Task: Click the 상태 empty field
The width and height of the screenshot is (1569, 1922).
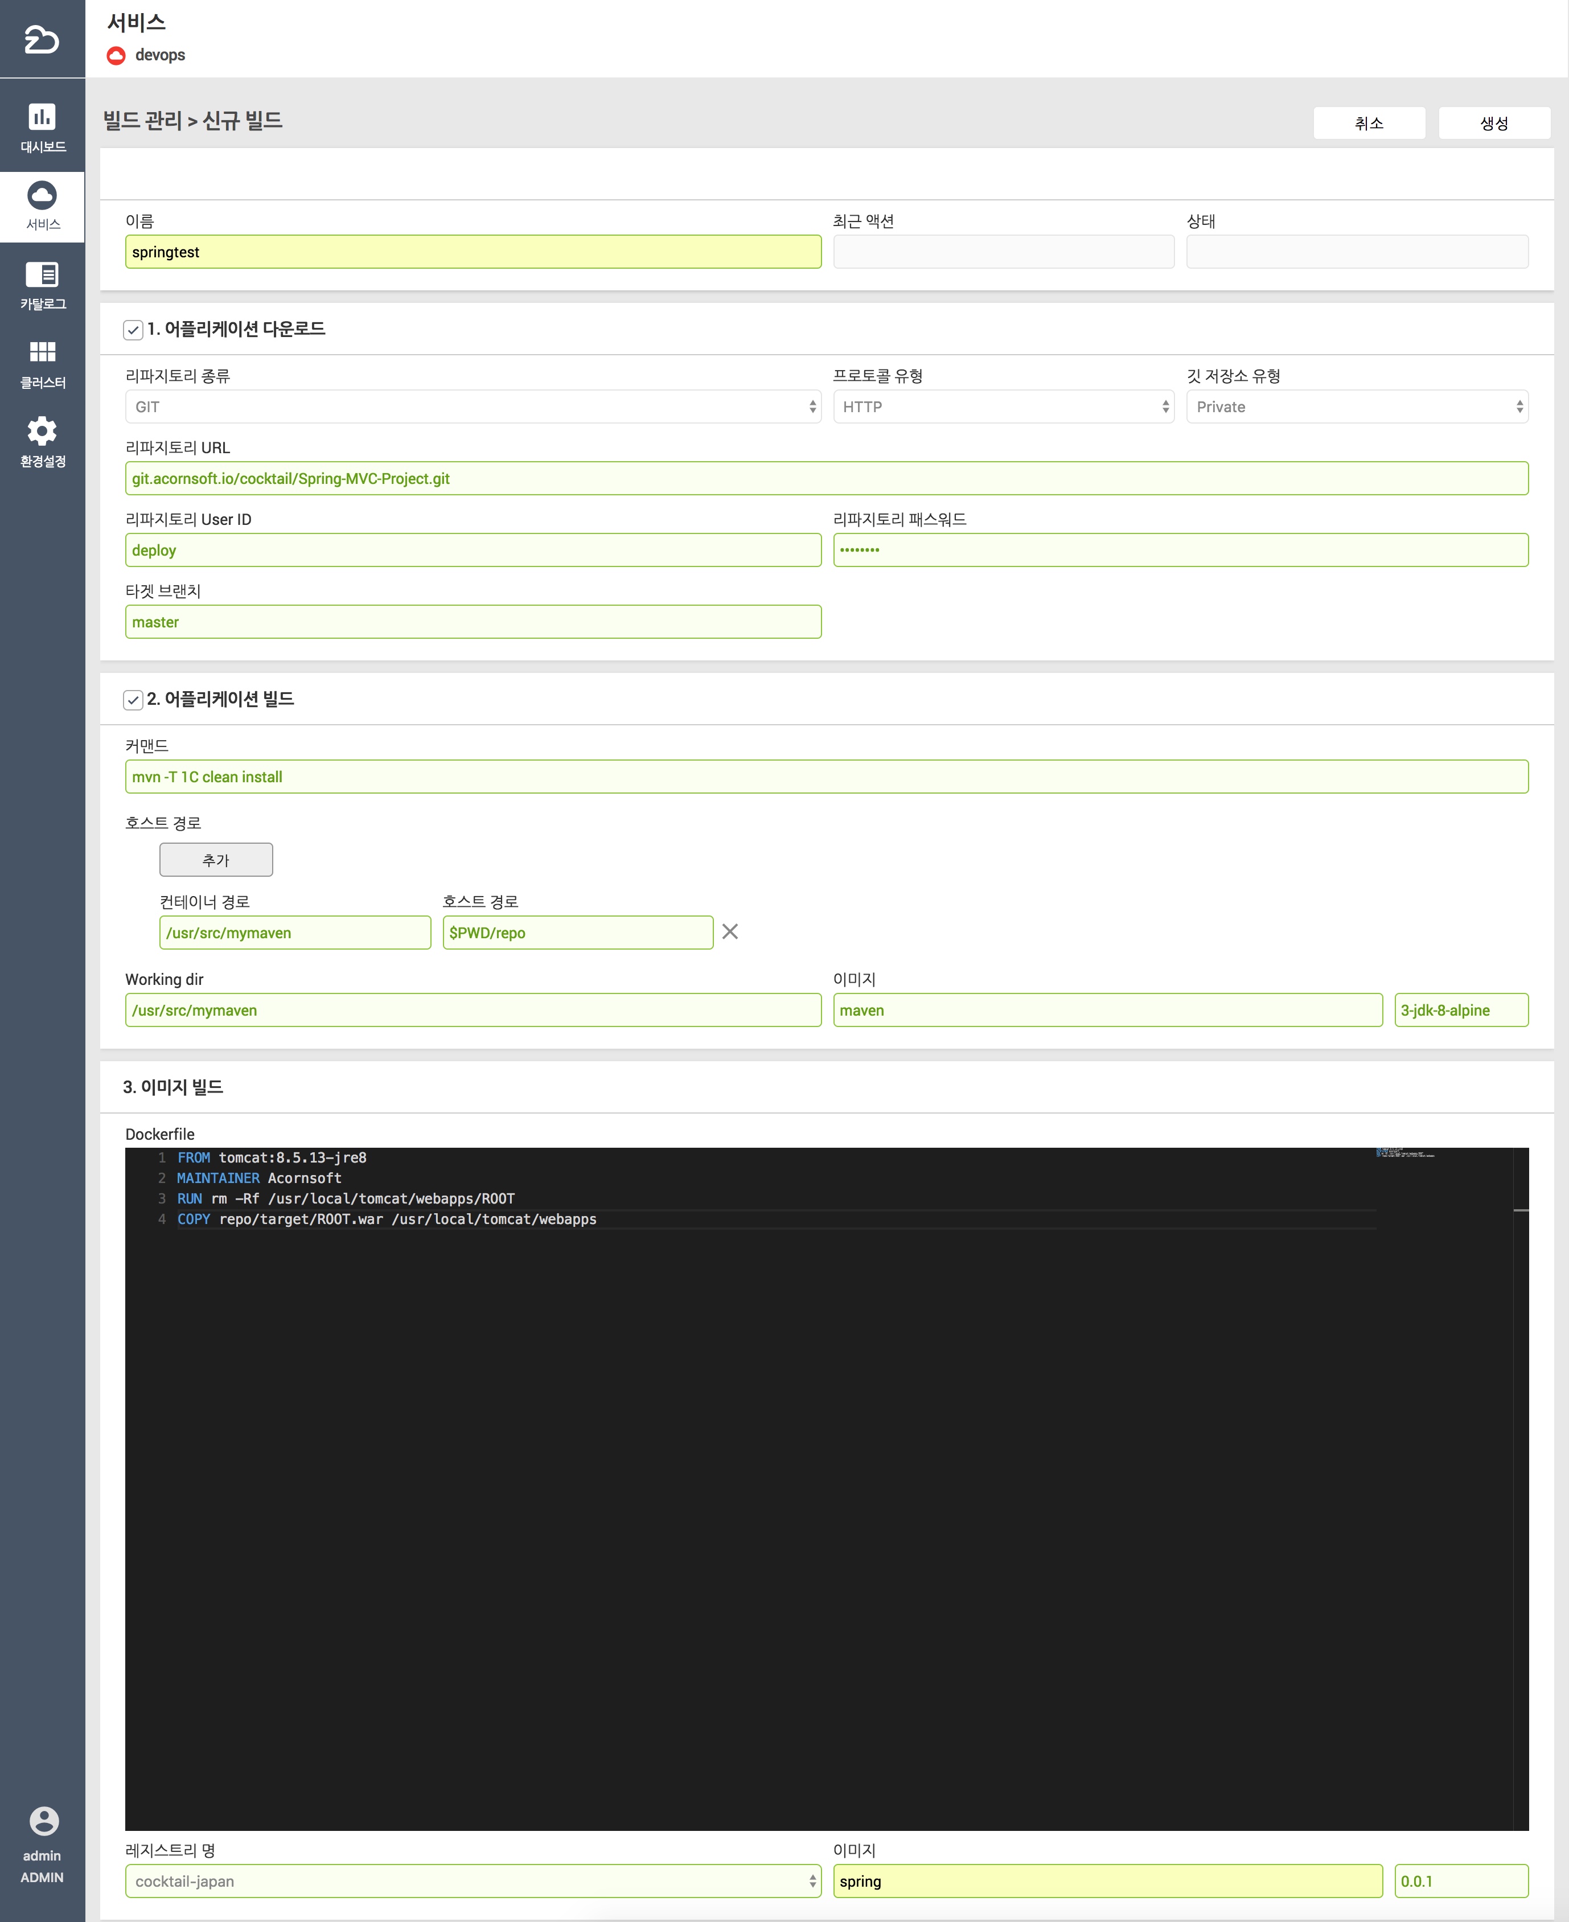Action: pyautogui.click(x=1357, y=252)
